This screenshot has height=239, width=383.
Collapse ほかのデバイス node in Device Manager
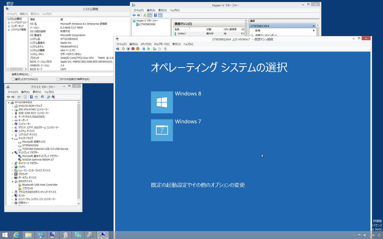click(12, 181)
